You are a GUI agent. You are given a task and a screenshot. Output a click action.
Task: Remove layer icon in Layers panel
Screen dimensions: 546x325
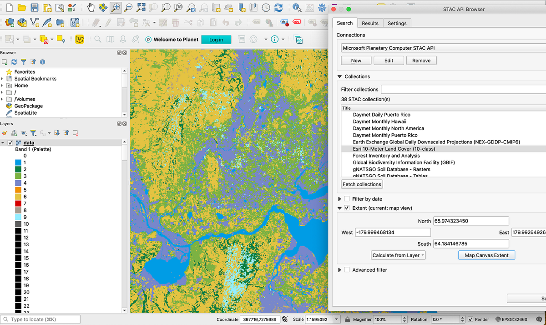coord(76,133)
